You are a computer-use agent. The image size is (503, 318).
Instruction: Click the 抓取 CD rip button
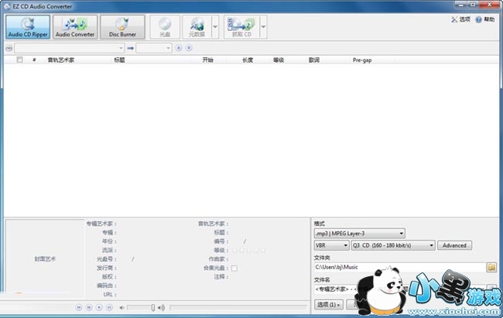(x=241, y=27)
